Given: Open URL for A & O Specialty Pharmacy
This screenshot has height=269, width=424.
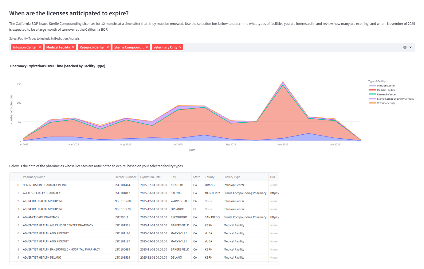Looking at the screenshot, I should pyautogui.click(x=274, y=193).
